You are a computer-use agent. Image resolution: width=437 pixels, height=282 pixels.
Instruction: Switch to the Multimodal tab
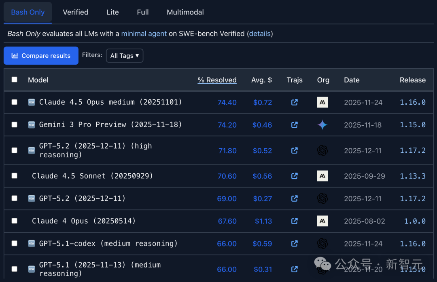click(185, 12)
